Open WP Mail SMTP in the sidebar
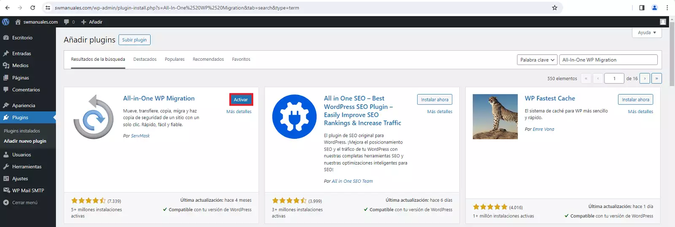 tap(28, 190)
